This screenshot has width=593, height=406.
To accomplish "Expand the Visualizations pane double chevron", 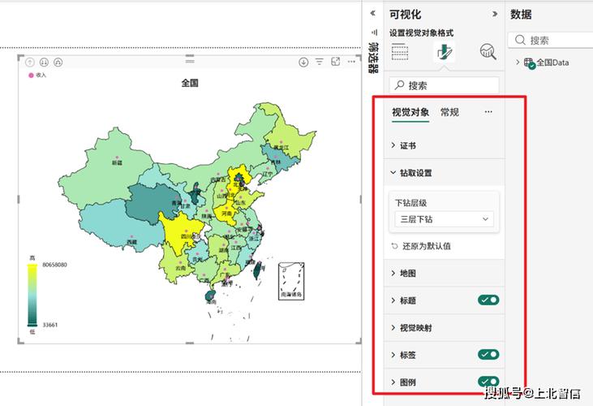I will point(495,14).
